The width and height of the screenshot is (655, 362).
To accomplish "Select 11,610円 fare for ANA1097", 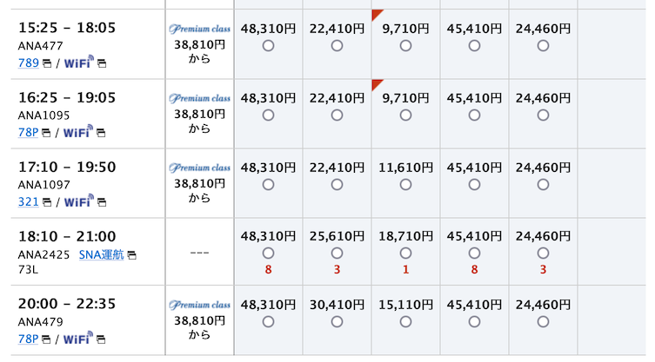I will (x=405, y=184).
